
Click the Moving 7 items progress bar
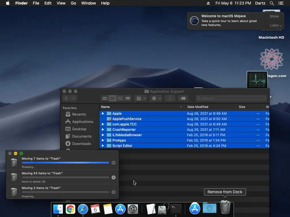pyautogui.click(x=65, y=162)
